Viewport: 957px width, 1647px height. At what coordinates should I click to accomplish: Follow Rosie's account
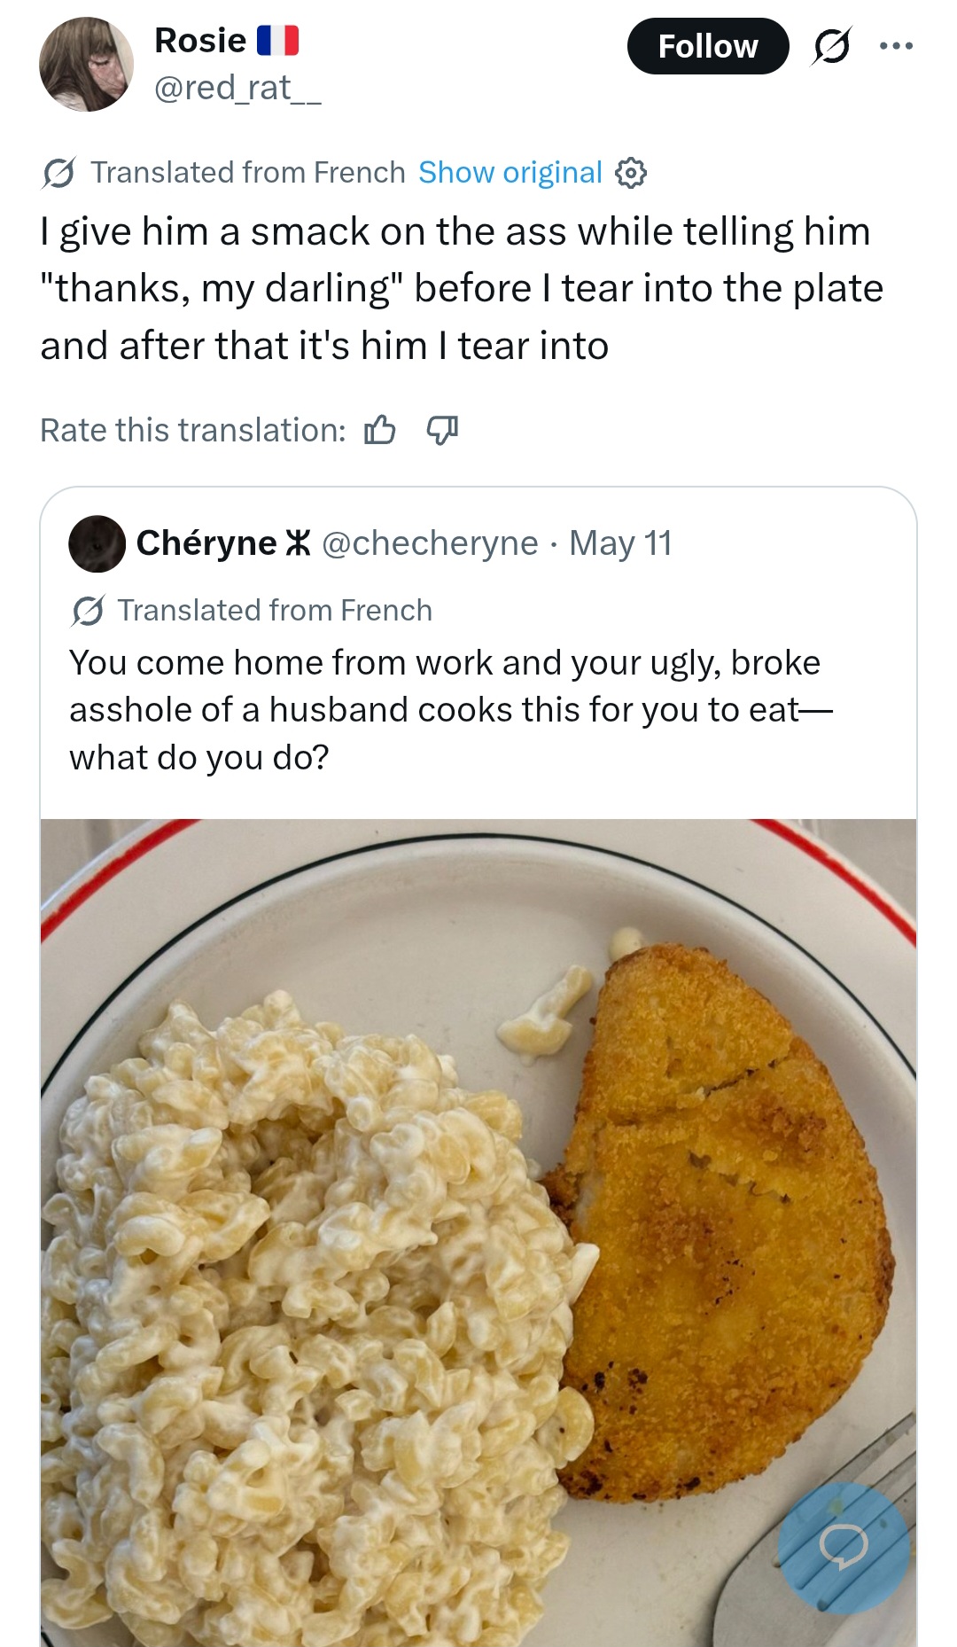[x=708, y=46]
